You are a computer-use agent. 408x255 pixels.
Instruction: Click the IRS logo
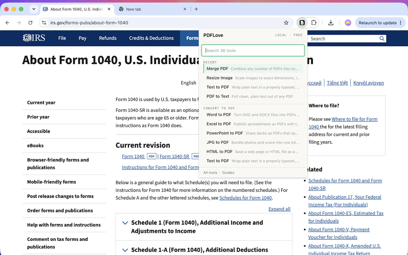click(x=34, y=38)
